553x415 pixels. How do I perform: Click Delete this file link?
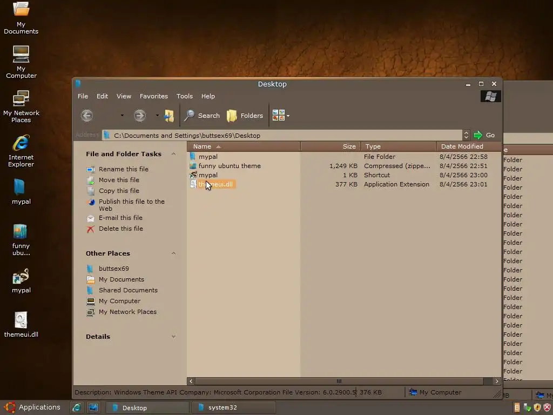[x=121, y=229]
